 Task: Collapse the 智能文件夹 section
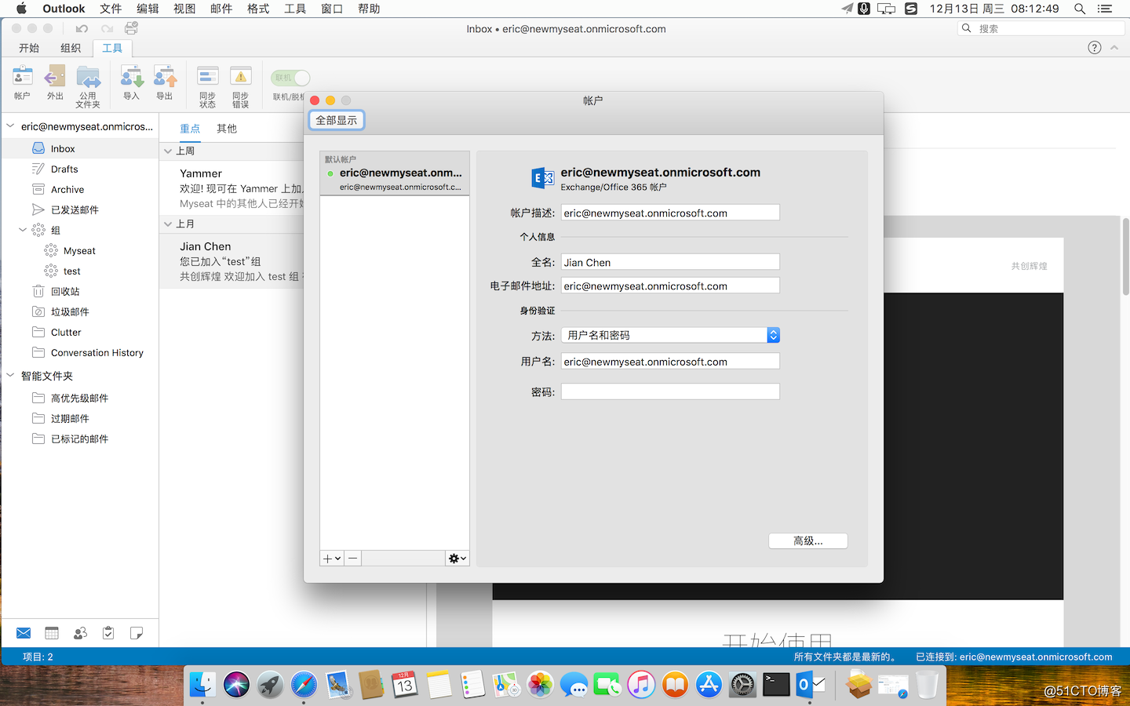10,376
